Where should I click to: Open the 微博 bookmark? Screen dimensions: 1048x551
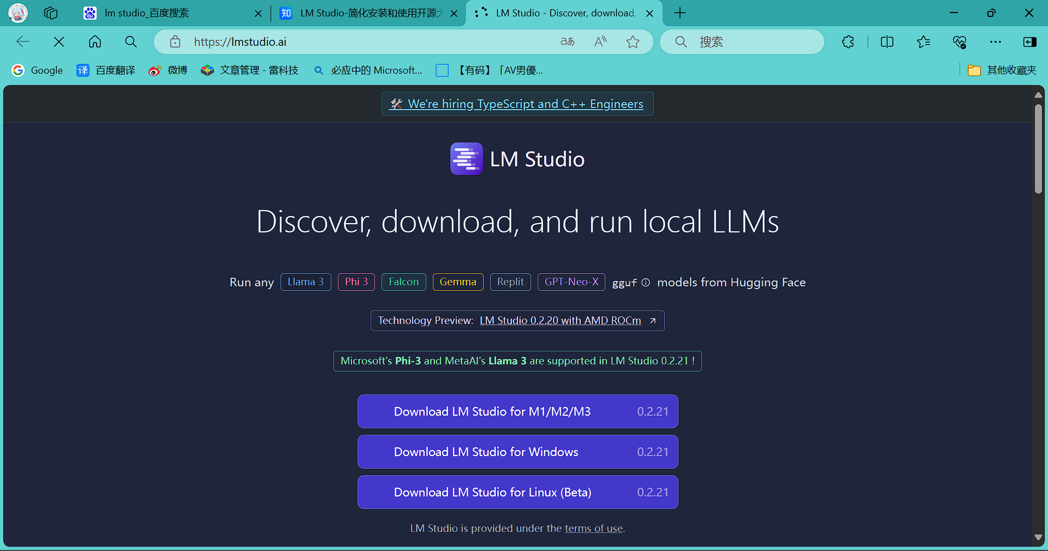point(168,70)
